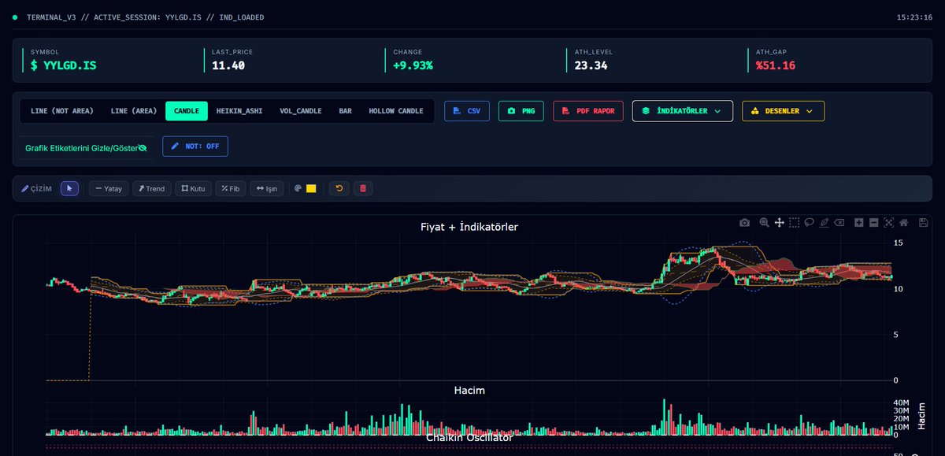Open the yellow drawing color swatch
Screen dimensions: 945x456
(311, 188)
